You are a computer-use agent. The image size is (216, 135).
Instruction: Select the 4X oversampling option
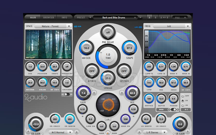pyautogui.click(x=183, y=105)
